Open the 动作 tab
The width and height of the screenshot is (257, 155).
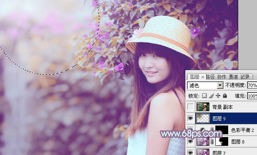coord(222,77)
